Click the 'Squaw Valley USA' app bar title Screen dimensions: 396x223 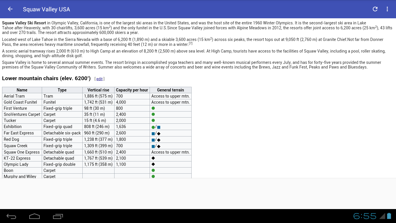(x=46, y=9)
